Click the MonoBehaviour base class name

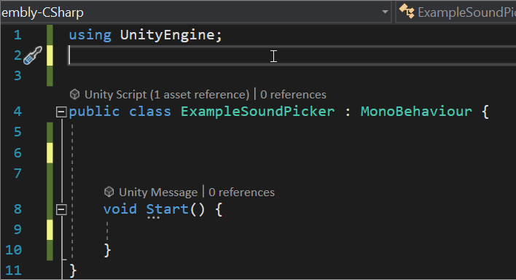[416, 112]
